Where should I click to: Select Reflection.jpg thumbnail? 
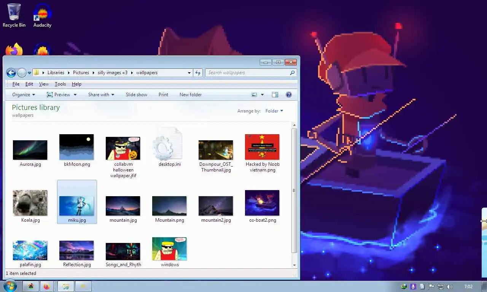(76, 250)
